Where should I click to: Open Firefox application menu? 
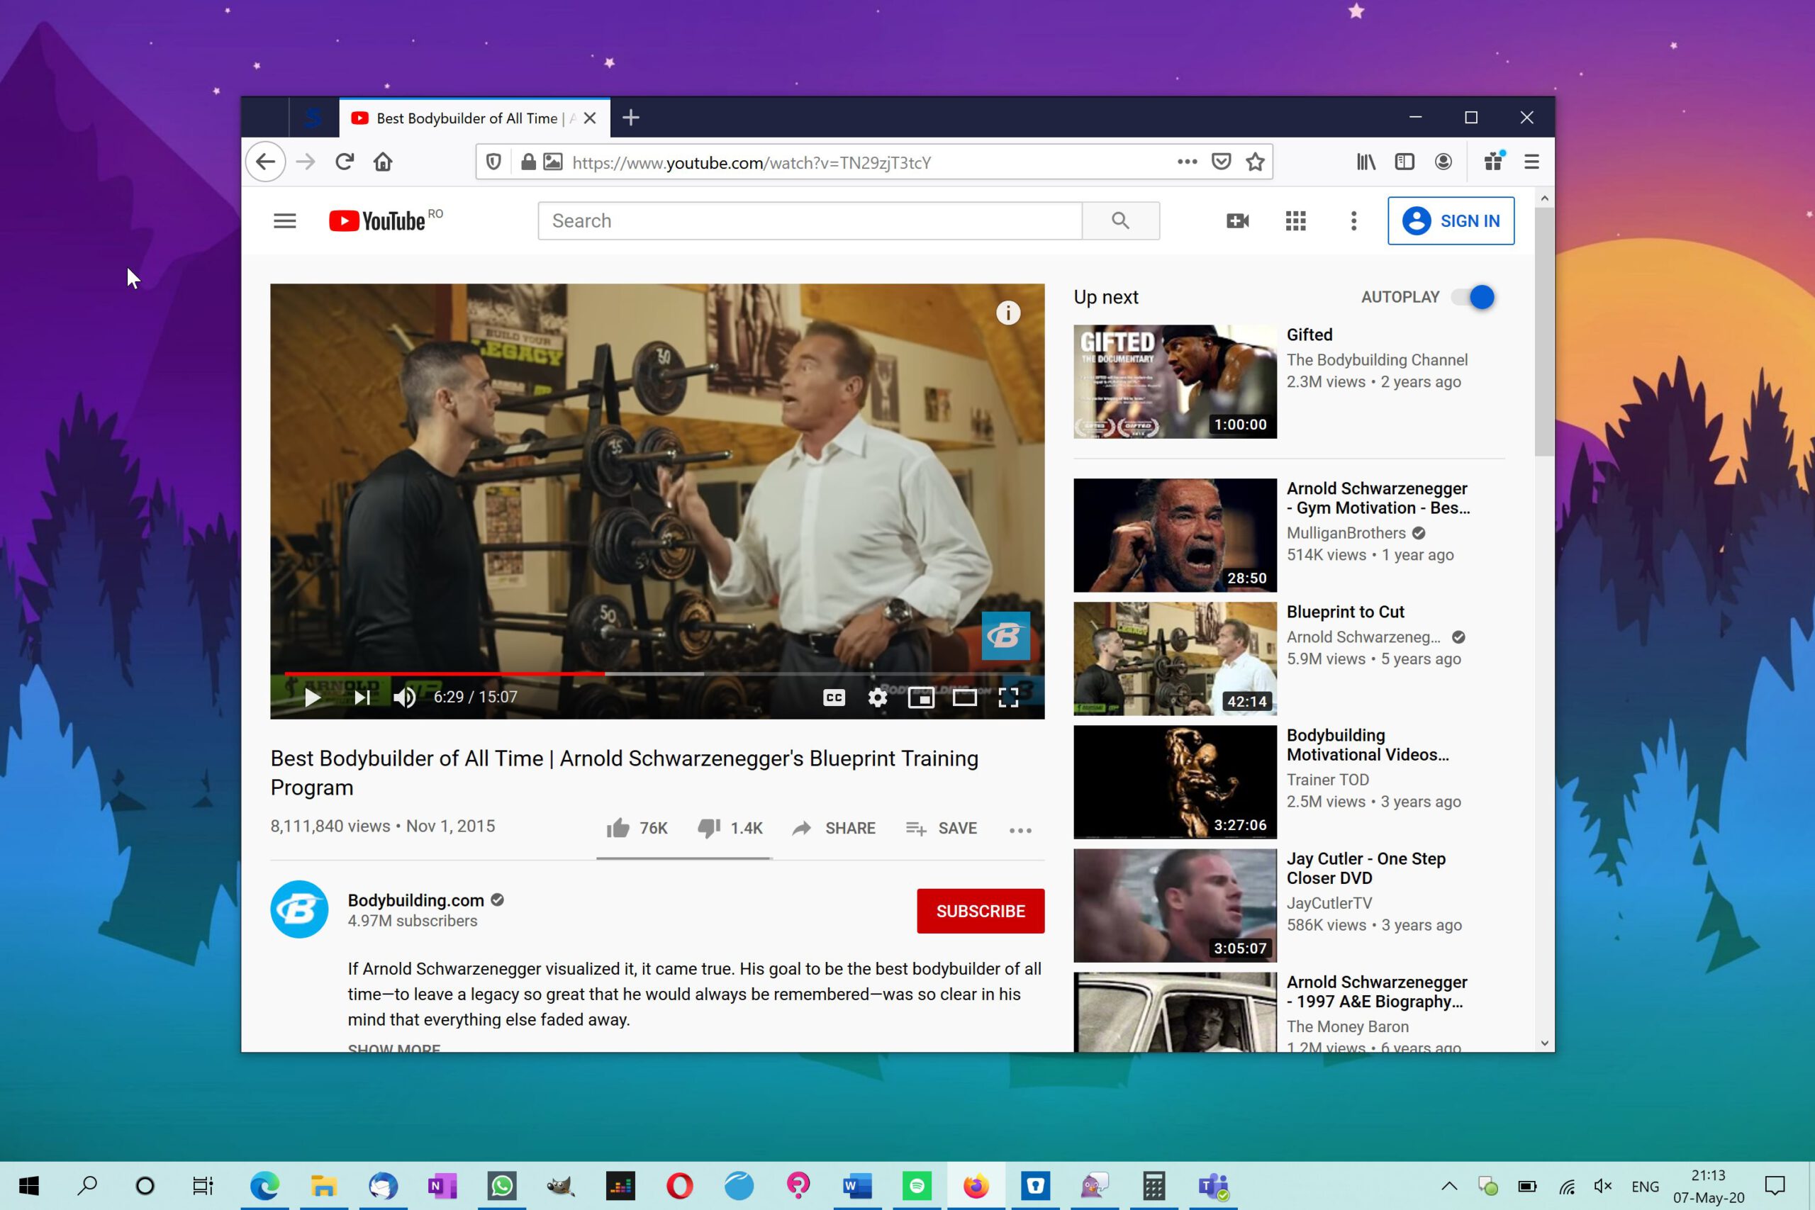[x=1532, y=162]
